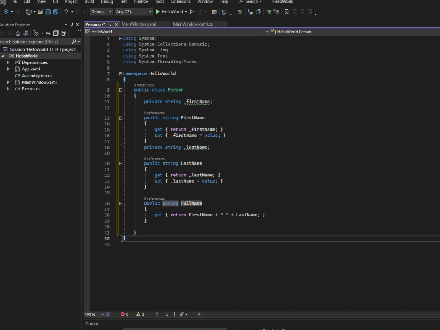Show warnings by clicking the warning count
Image resolution: width=440 pixels, height=330 pixels.
click(x=139, y=314)
